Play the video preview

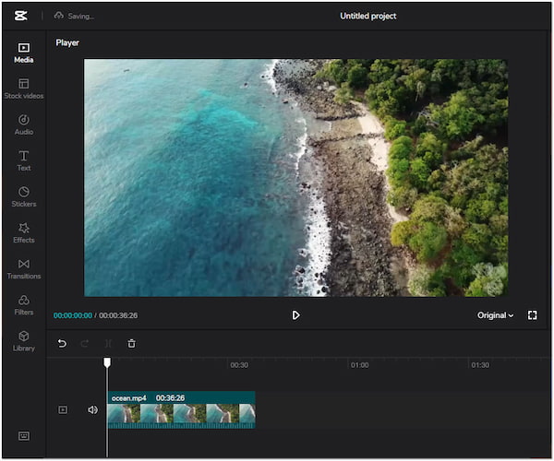(295, 315)
